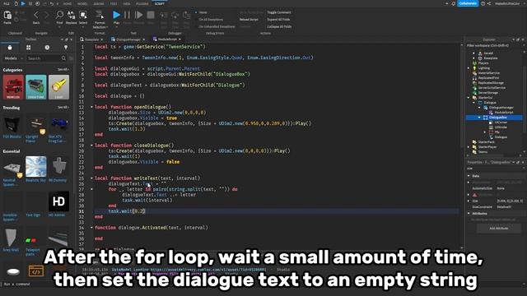Open the Models category dropdown
The image size is (527, 296).
(x=13, y=58)
